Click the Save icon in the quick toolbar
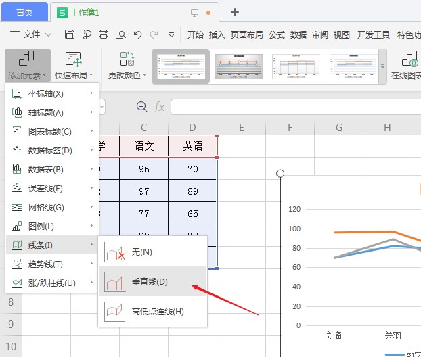 coord(70,34)
